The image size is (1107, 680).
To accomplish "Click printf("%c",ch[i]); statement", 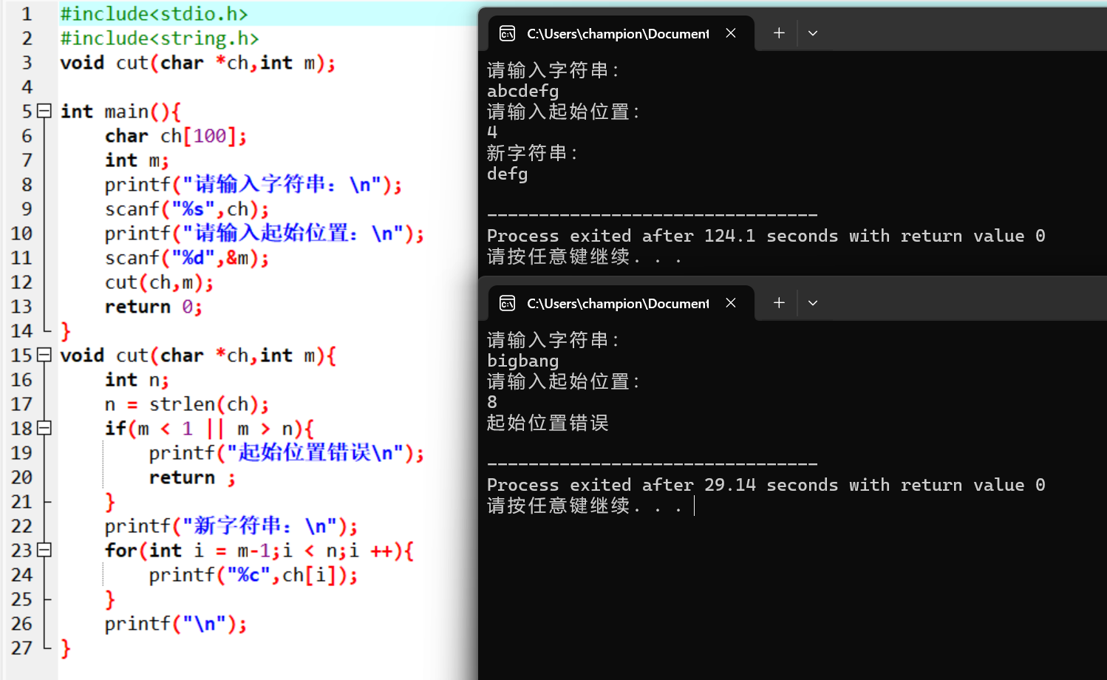I will click(253, 575).
